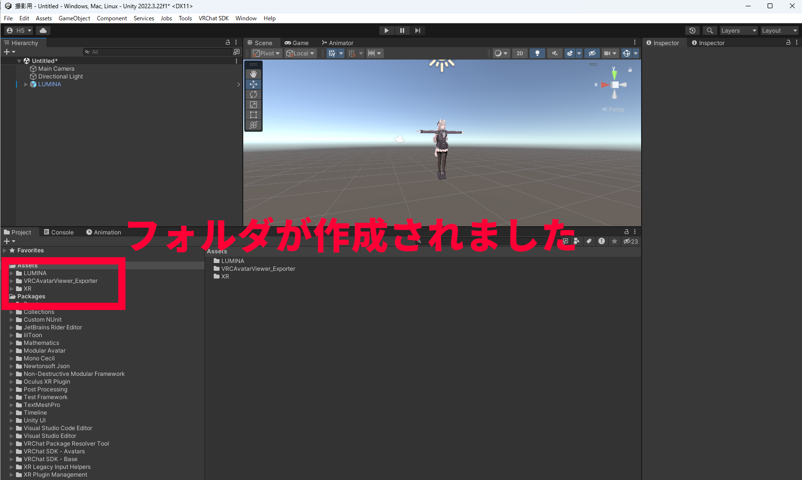This screenshot has width=802, height=480.
Task: Toggle hidden objects scene visibility
Action: tap(592, 53)
